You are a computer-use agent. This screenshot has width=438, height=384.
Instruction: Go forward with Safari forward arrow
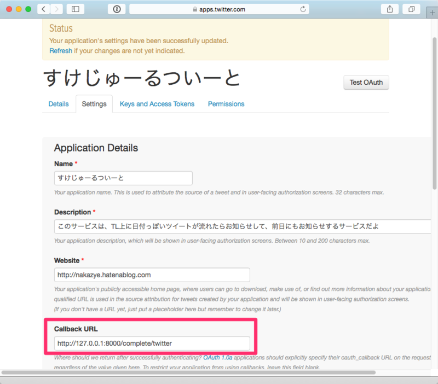click(x=56, y=9)
